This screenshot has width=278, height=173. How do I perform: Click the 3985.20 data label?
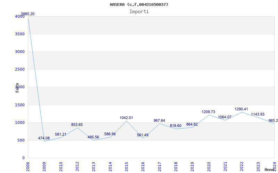[x=28, y=14]
